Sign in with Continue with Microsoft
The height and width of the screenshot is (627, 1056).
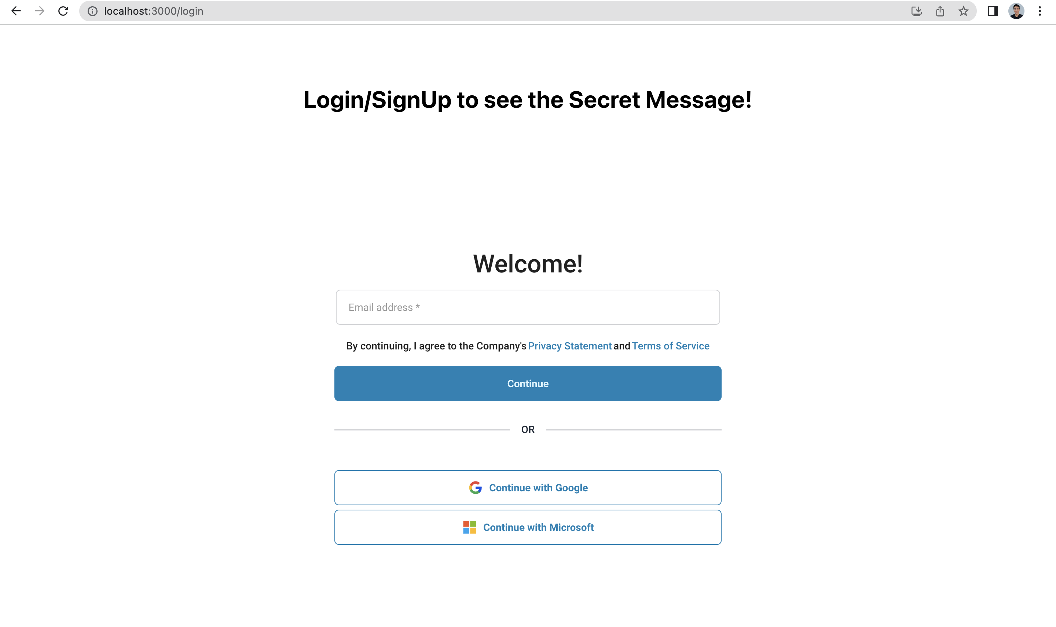[x=528, y=527]
